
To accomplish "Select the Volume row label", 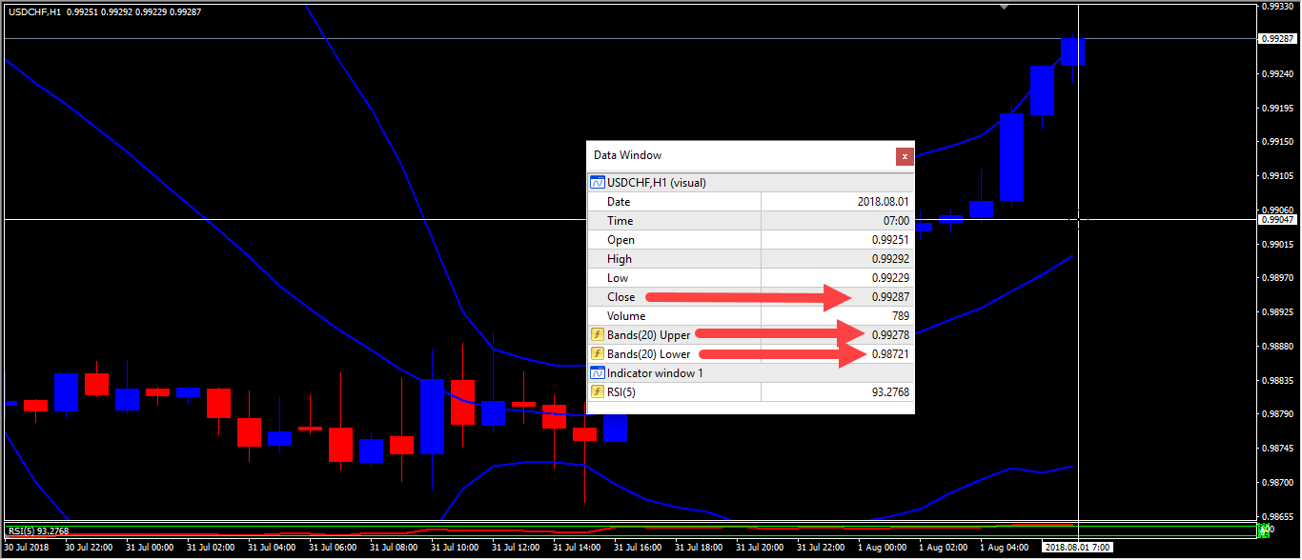I will point(626,316).
